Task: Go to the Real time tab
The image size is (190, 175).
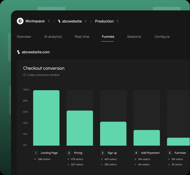Action: [82, 36]
